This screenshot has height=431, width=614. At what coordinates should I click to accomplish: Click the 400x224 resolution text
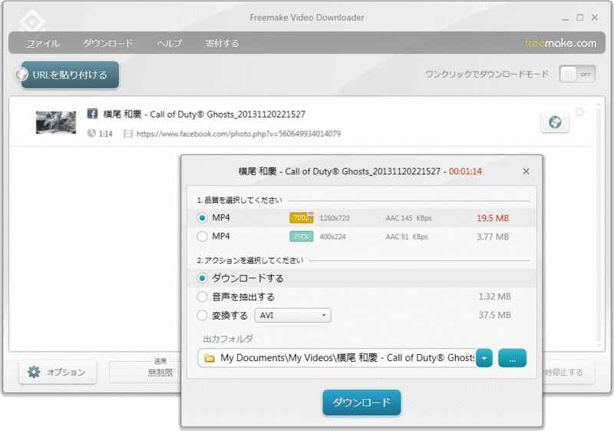332,237
